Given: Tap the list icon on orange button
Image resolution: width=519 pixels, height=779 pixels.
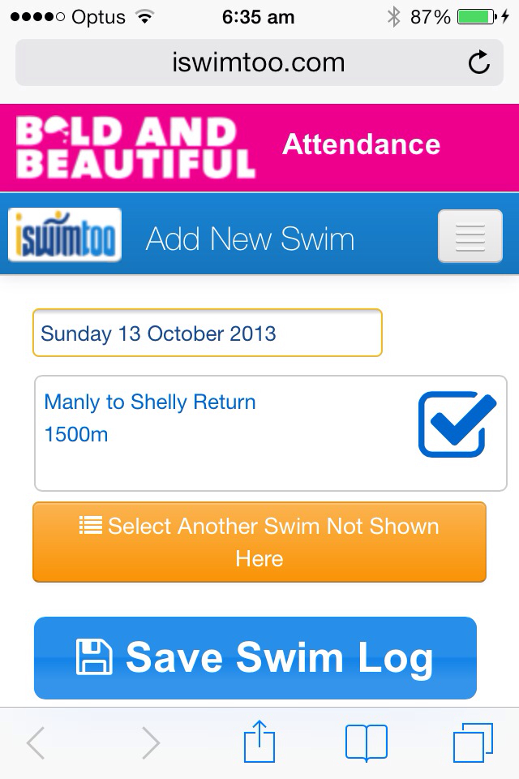Looking at the screenshot, I should pos(90,525).
